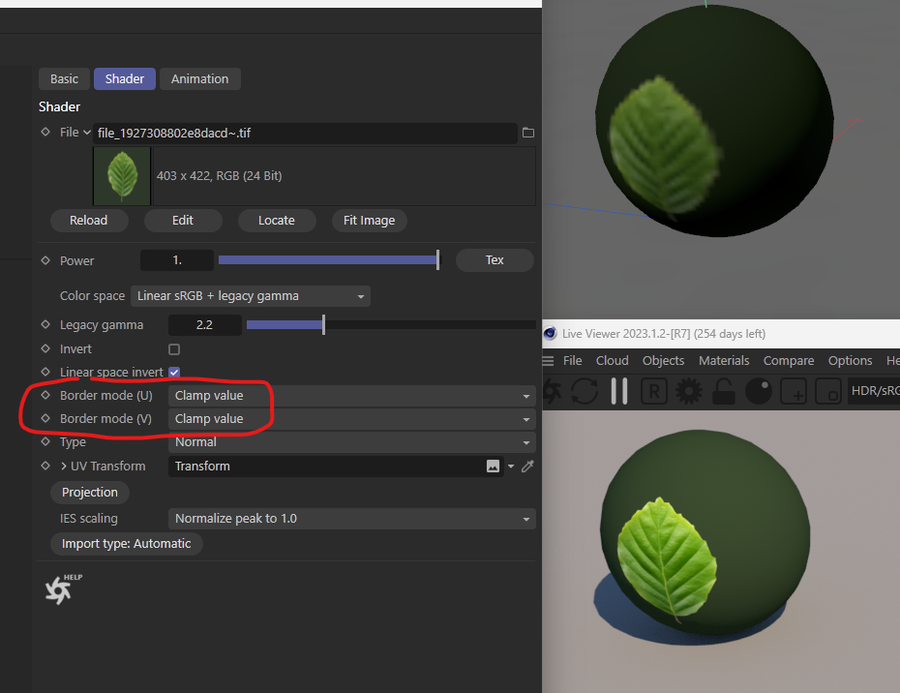This screenshot has width=900, height=693.
Task: Click keyframe diamond next to Invert
Action: coord(45,348)
